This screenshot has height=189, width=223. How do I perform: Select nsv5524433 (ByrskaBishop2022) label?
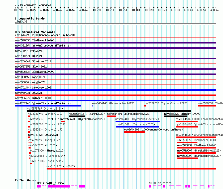click(137, 119)
